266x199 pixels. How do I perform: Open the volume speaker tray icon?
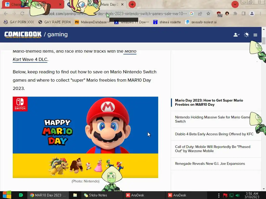(238, 195)
